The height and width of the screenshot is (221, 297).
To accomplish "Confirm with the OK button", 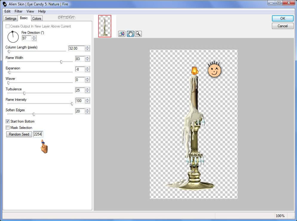I will point(283,19).
